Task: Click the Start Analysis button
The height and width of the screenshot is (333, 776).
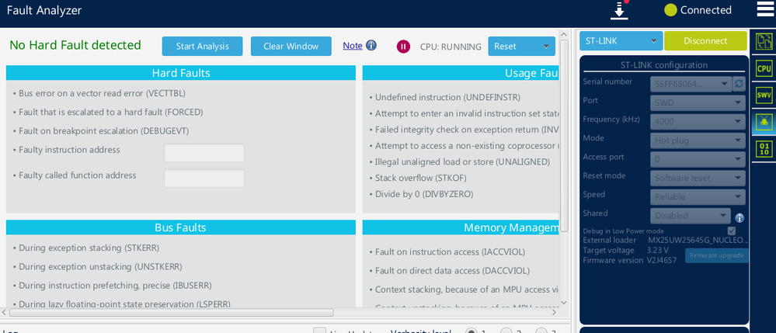Action: (x=203, y=46)
